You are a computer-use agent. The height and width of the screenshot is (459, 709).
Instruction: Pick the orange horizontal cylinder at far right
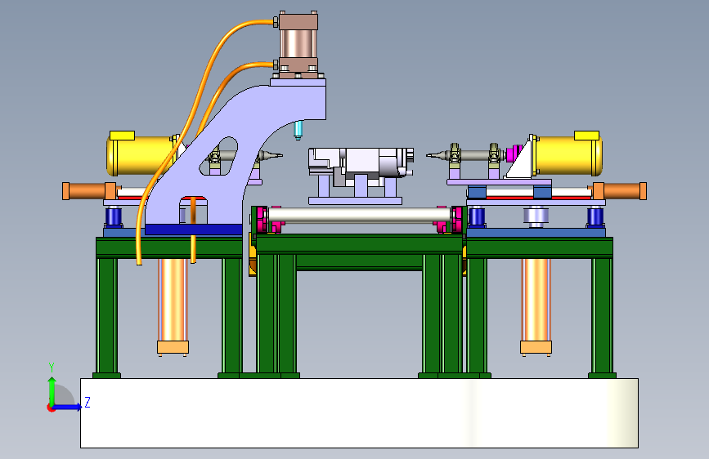click(x=620, y=190)
